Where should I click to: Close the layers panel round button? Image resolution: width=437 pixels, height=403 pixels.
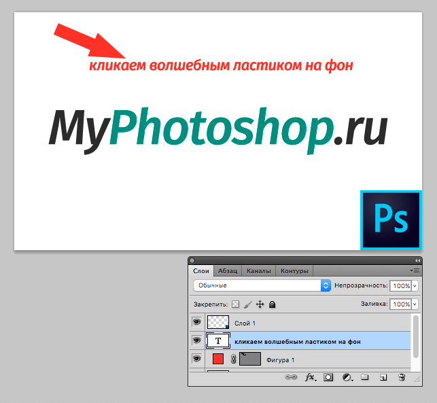192,260
